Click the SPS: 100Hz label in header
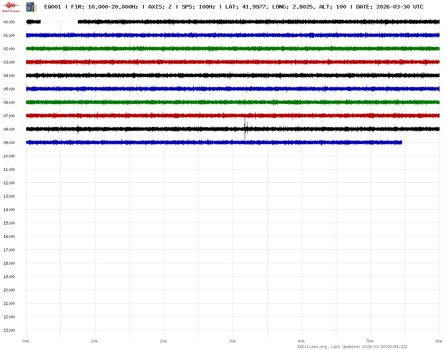447x350 pixels. (x=198, y=7)
